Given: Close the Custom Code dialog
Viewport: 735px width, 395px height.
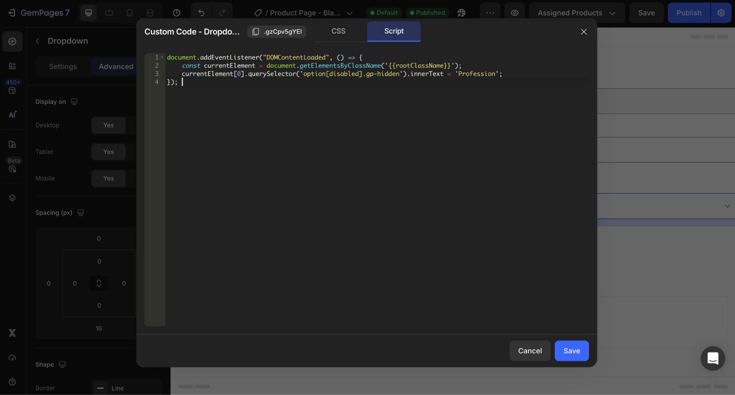Looking at the screenshot, I should (584, 32).
